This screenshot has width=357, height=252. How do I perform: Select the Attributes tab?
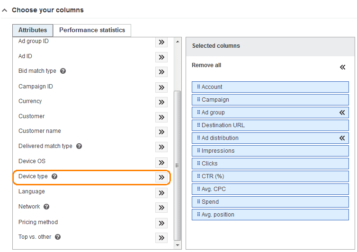point(33,30)
